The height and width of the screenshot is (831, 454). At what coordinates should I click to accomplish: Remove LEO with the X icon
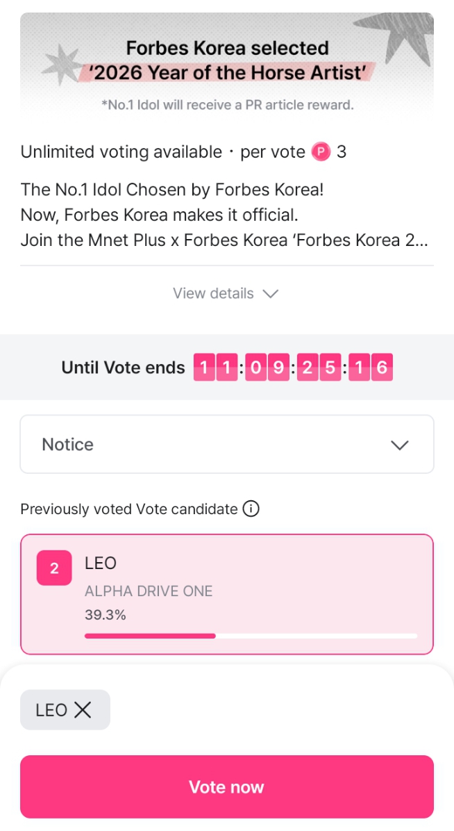83,710
